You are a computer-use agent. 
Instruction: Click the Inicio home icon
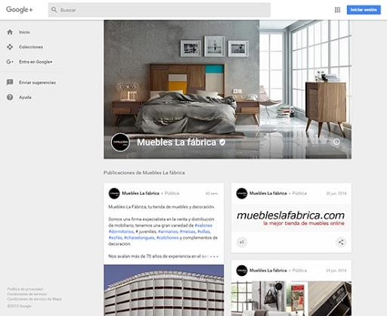[10, 33]
